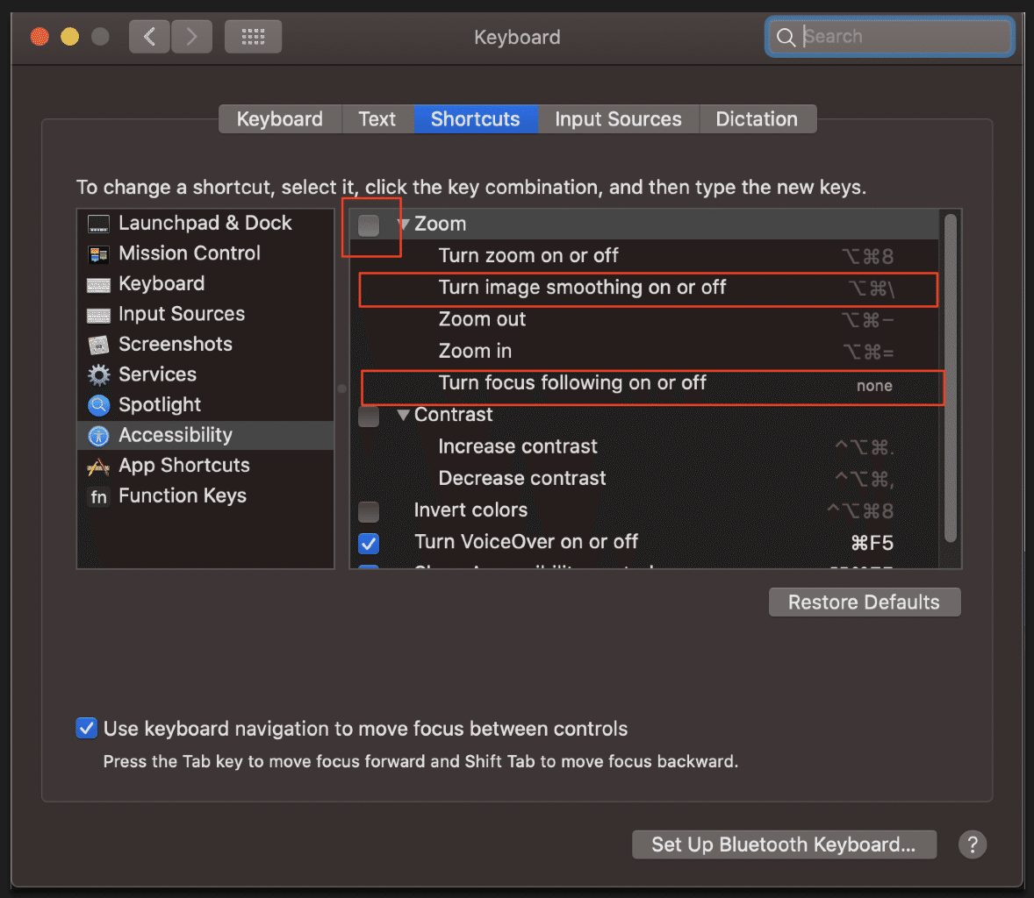The image size is (1034, 898).
Task: Select Turn focus following on or off
Action: coord(644,383)
